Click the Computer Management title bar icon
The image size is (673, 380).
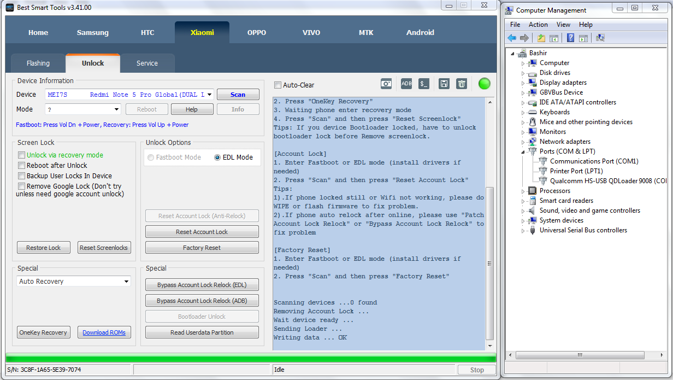tap(509, 10)
